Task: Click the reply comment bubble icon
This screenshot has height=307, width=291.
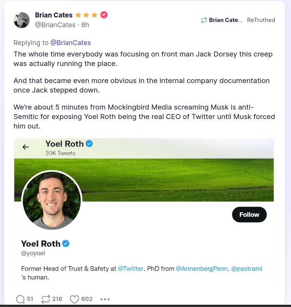Action: (x=20, y=299)
